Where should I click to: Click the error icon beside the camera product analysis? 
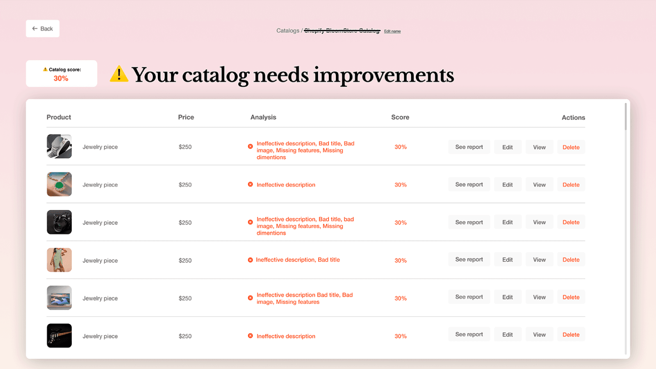click(250, 222)
